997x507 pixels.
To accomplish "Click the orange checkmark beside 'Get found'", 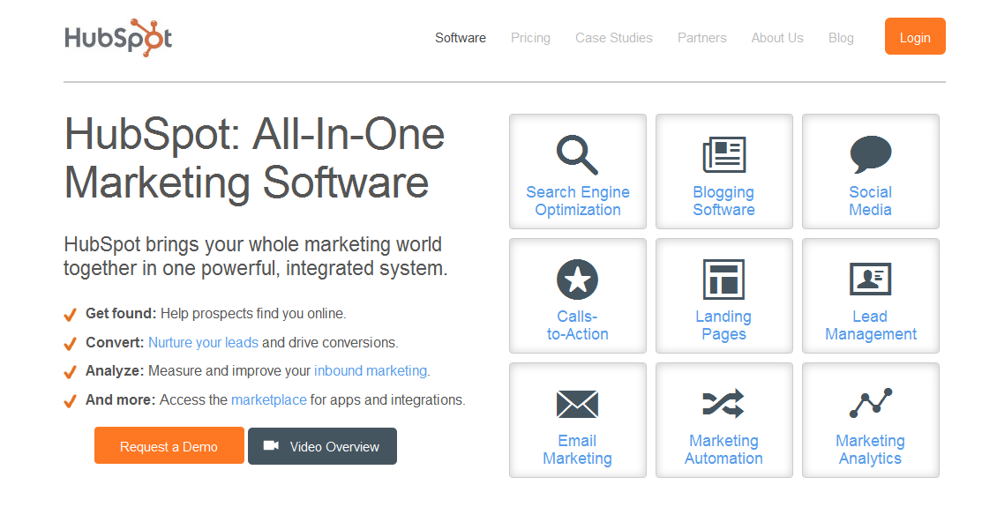I will point(70,315).
